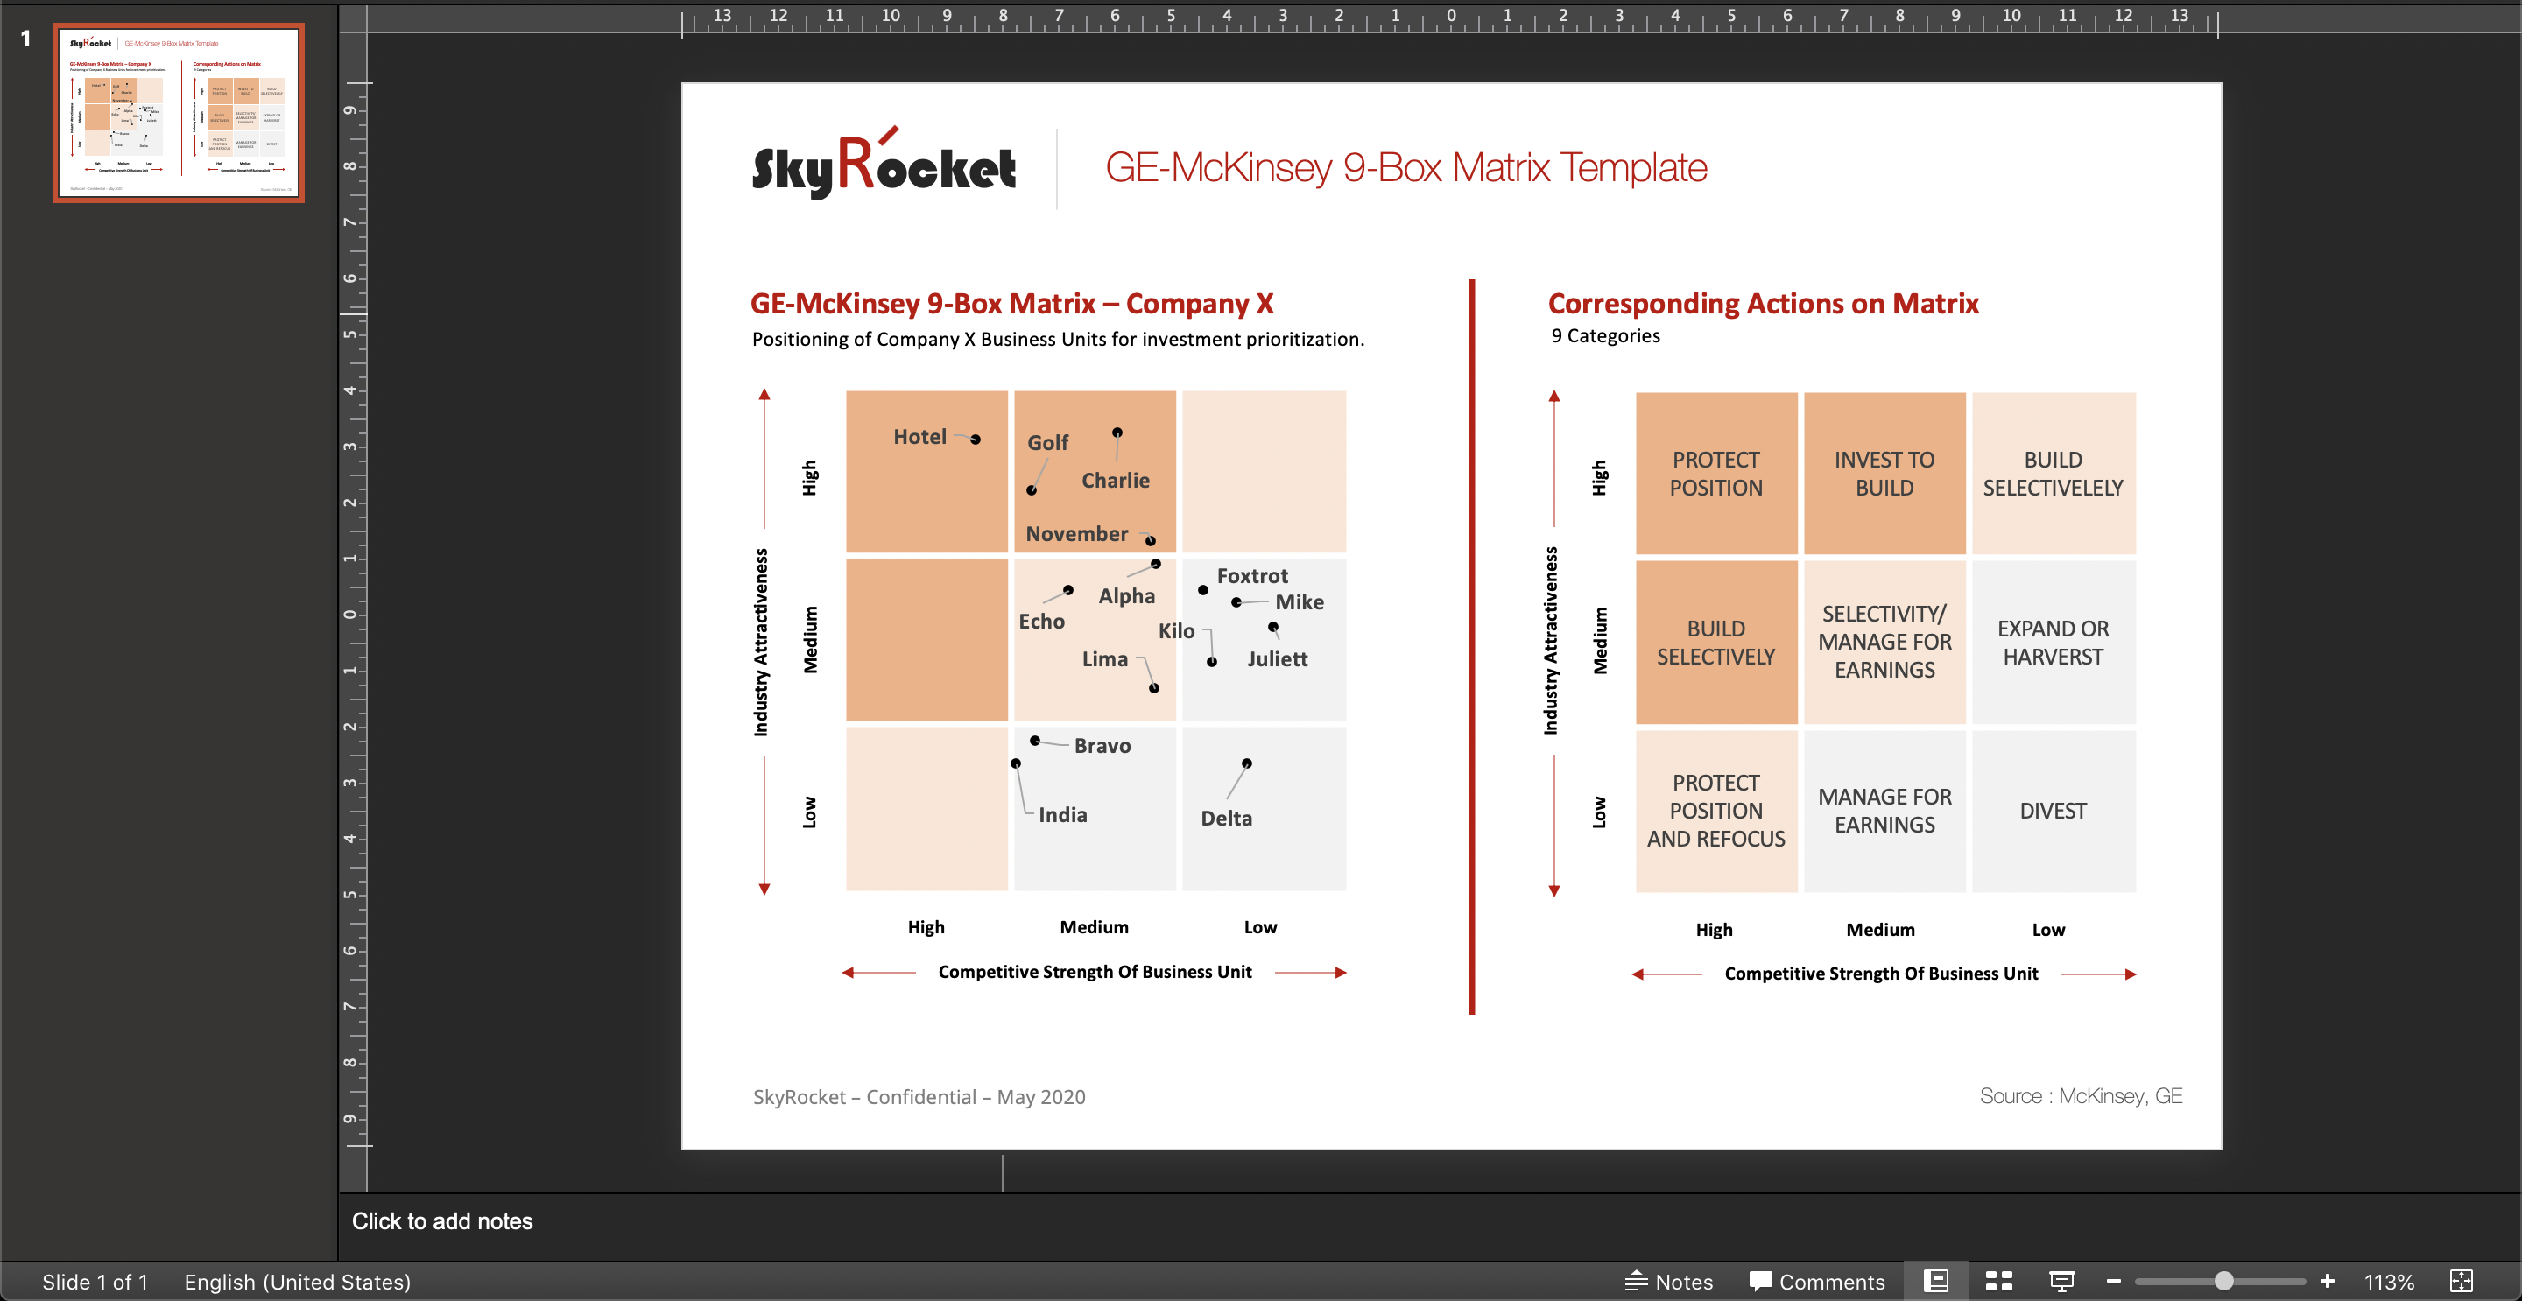Image resolution: width=2522 pixels, height=1301 pixels.
Task: Open zoom level 113% dialog
Action: pyautogui.click(x=2389, y=1282)
